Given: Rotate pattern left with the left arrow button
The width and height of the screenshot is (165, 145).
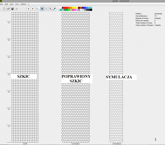Looking at the screenshot, I should click(28, 9).
